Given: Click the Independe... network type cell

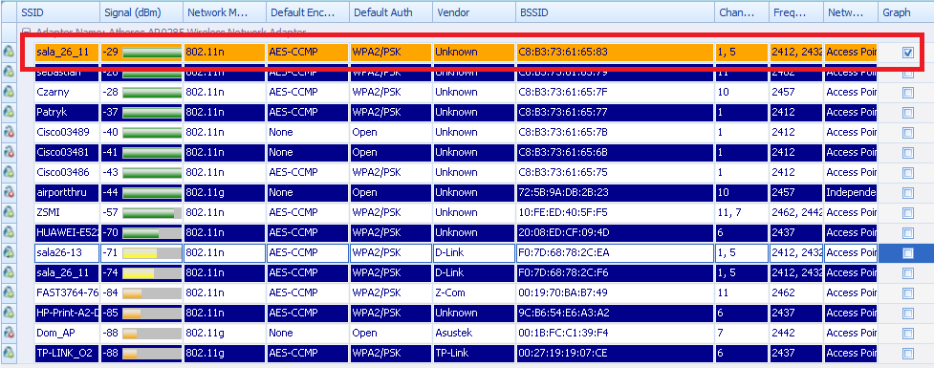Looking at the screenshot, I should [851, 192].
